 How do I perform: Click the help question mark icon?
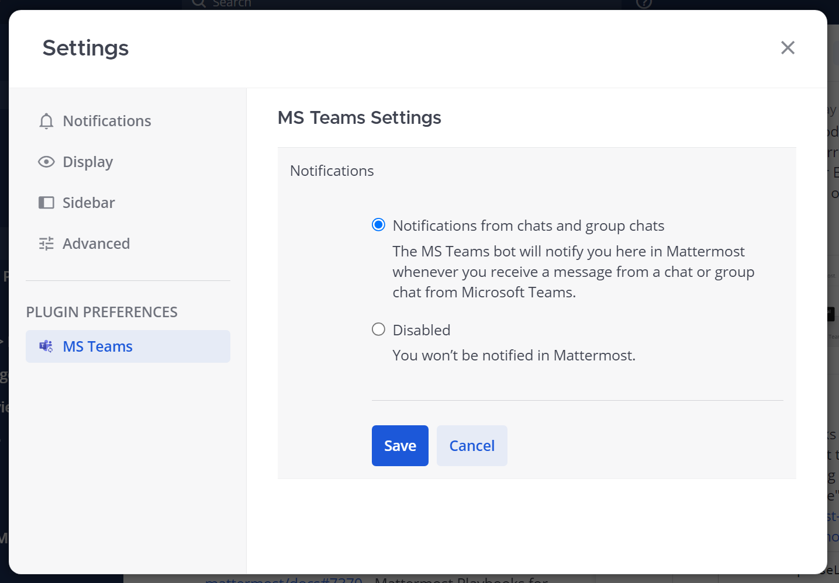pos(644,4)
